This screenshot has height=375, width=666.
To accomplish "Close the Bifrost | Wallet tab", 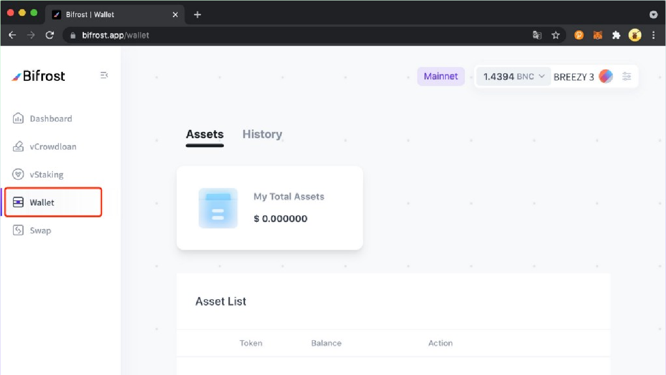I will [175, 14].
